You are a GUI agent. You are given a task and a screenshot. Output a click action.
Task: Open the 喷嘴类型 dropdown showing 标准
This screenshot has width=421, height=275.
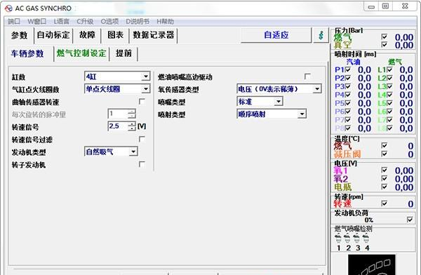click(x=260, y=102)
